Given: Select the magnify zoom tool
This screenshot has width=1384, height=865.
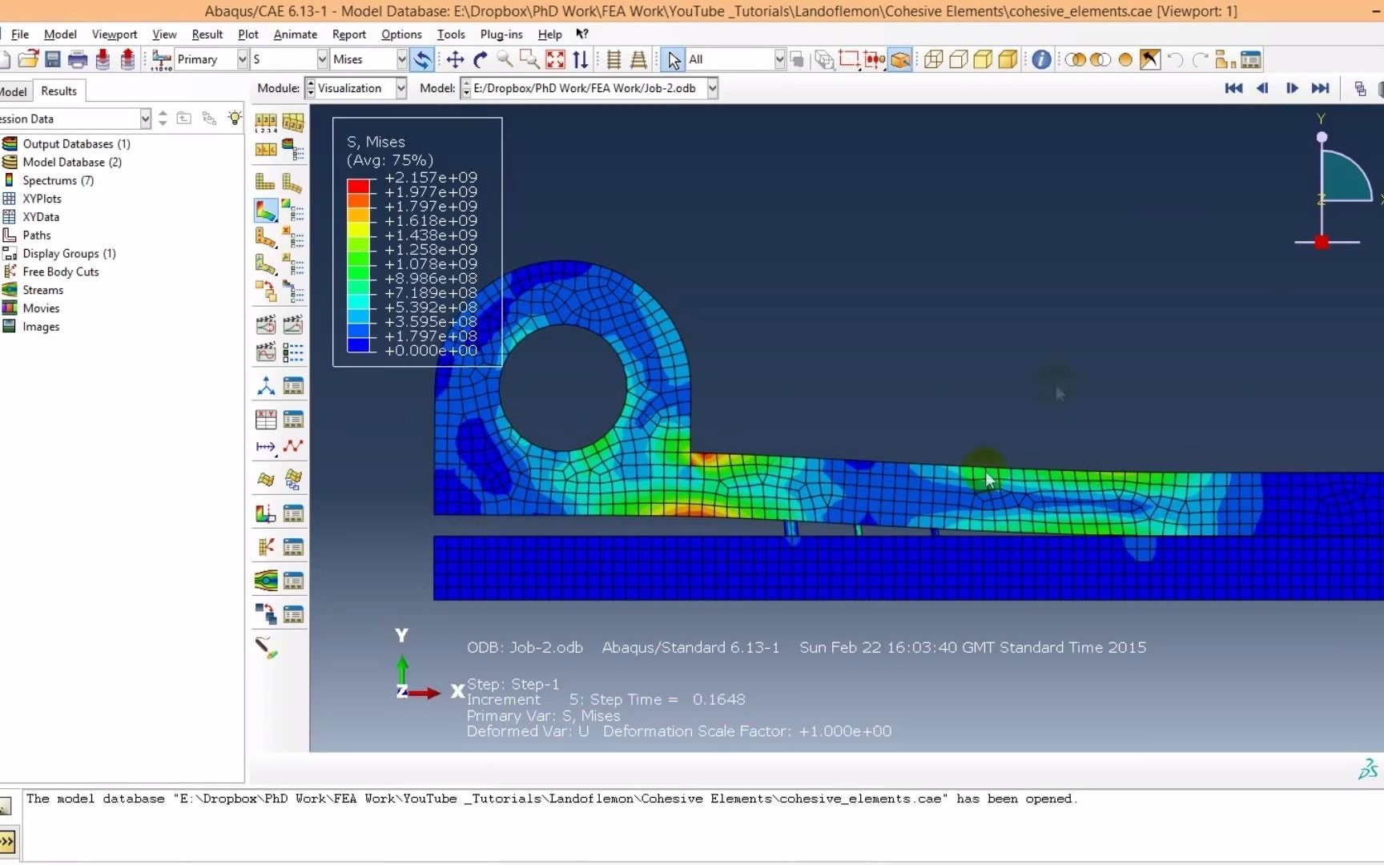Looking at the screenshot, I should [505, 58].
